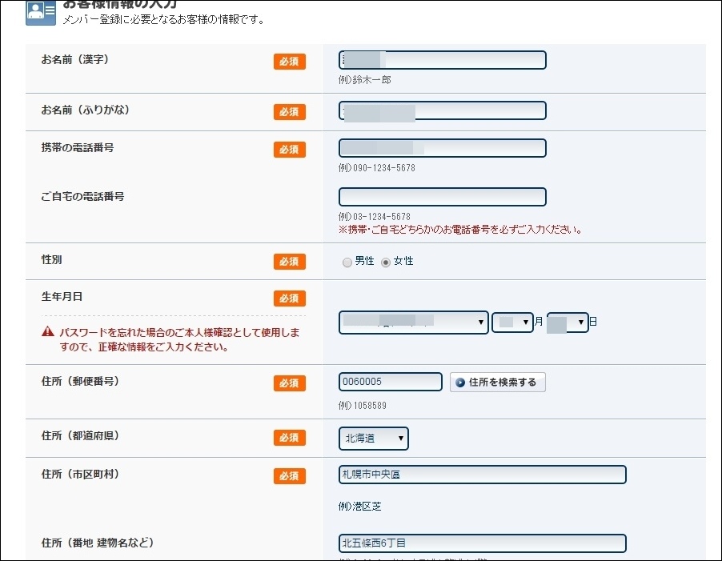Select the 男性 radio button
Viewport: 722px width, 561px height.
pos(347,262)
